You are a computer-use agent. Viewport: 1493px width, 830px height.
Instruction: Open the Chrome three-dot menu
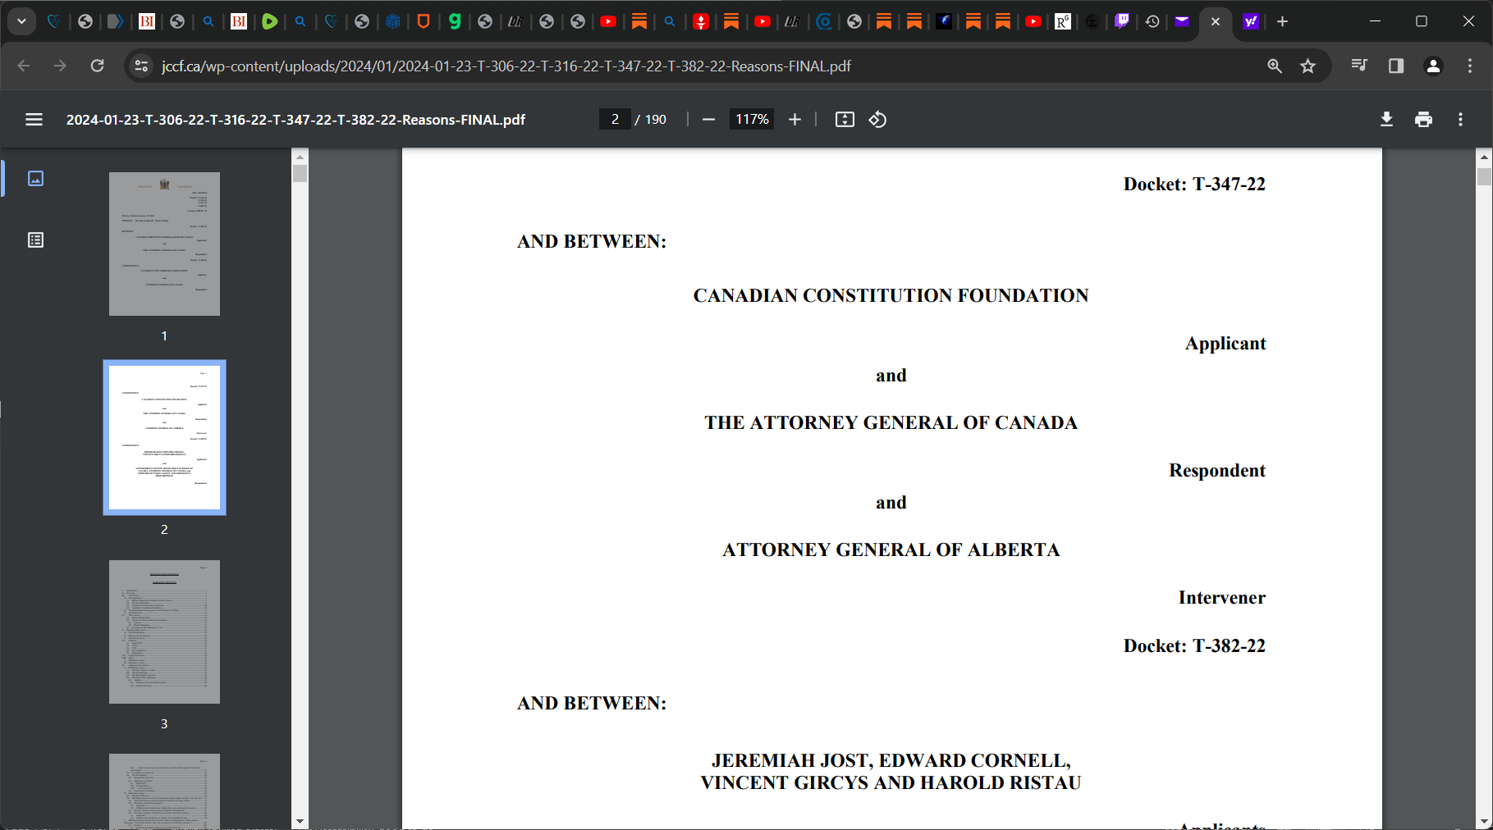coord(1470,66)
